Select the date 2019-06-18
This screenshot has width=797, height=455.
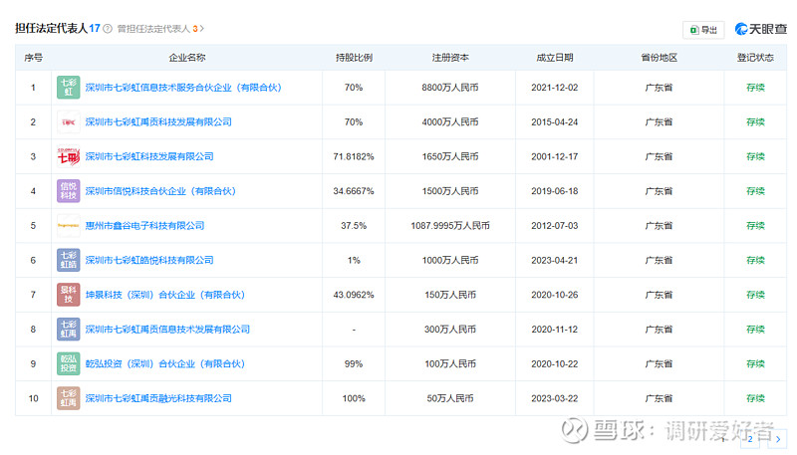[x=555, y=191]
